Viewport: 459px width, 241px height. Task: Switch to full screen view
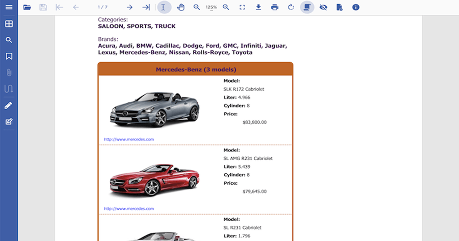[242, 7]
